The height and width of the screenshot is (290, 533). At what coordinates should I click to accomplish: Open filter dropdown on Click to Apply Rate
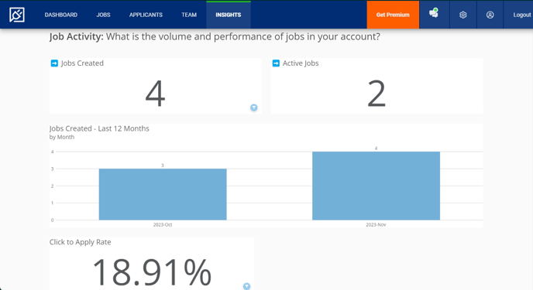click(x=247, y=286)
